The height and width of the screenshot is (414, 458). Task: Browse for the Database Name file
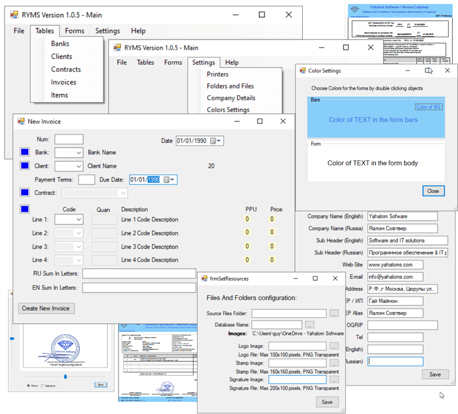point(310,325)
